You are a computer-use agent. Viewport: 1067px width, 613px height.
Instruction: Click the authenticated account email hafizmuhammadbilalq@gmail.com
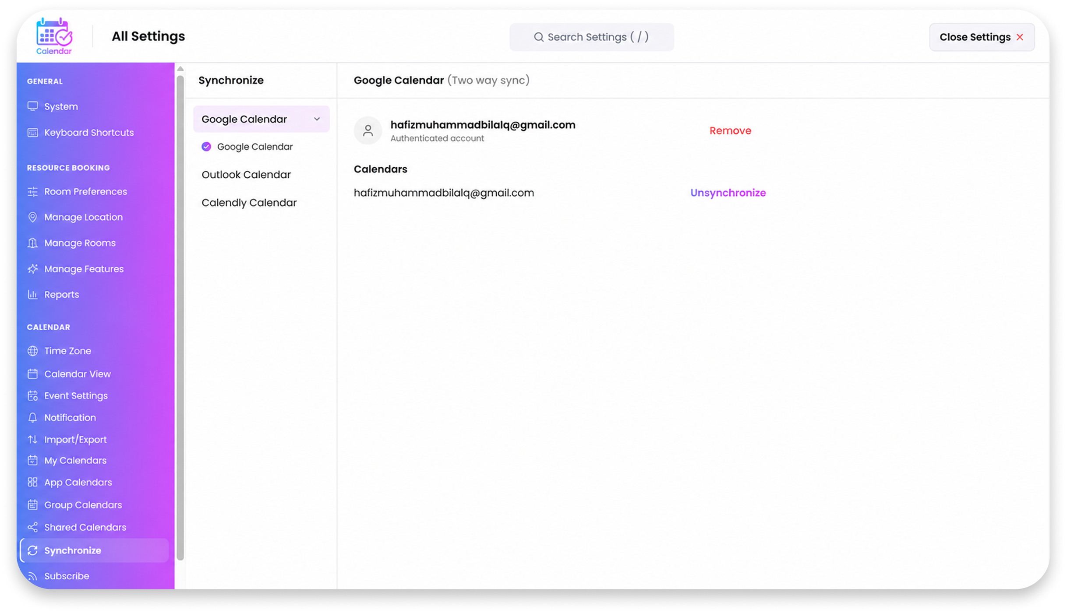(x=483, y=125)
